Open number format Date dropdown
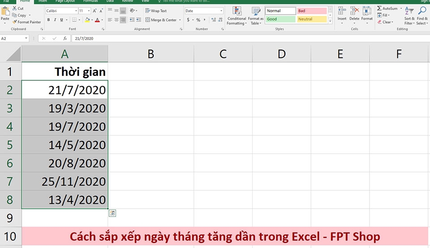 [x=221, y=11]
